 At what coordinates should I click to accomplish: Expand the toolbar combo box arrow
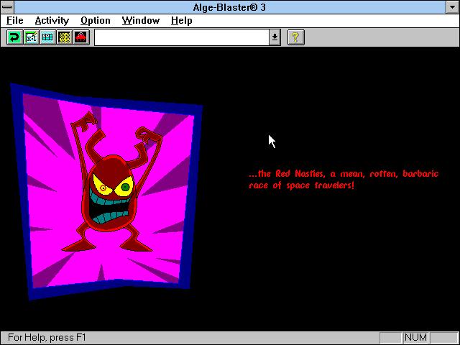click(x=275, y=37)
